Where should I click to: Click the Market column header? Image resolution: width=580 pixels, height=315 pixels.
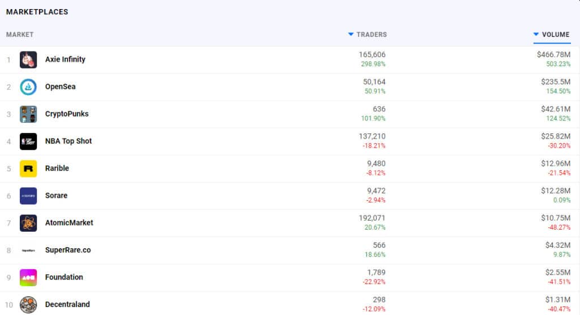[20, 34]
